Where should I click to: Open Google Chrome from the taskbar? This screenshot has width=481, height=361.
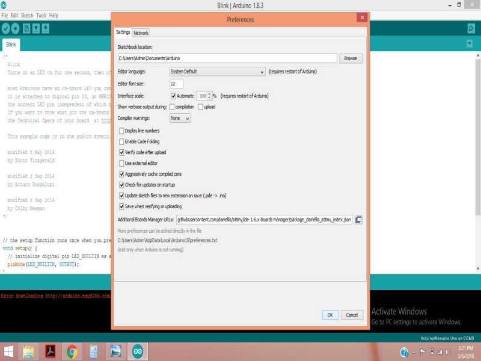[x=72, y=351]
